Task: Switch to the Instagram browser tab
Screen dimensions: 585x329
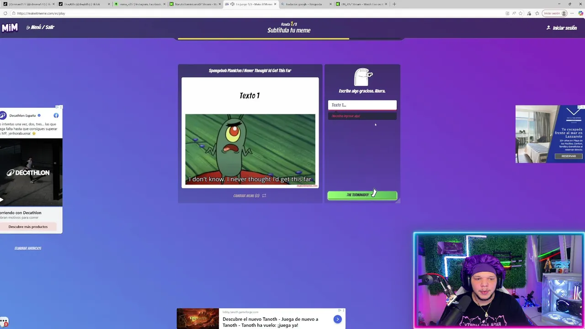Action: [139, 4]
